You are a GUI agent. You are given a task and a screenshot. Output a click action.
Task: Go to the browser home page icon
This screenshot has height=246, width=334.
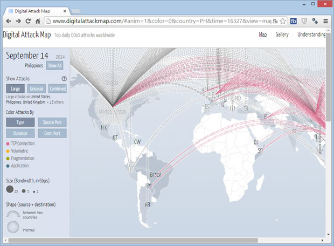pyautogui.click(x=38, y=21)
